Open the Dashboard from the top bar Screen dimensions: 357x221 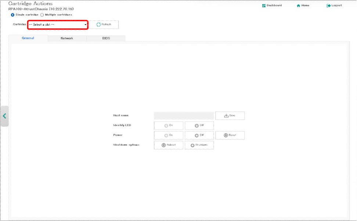[x=272, y=5]
